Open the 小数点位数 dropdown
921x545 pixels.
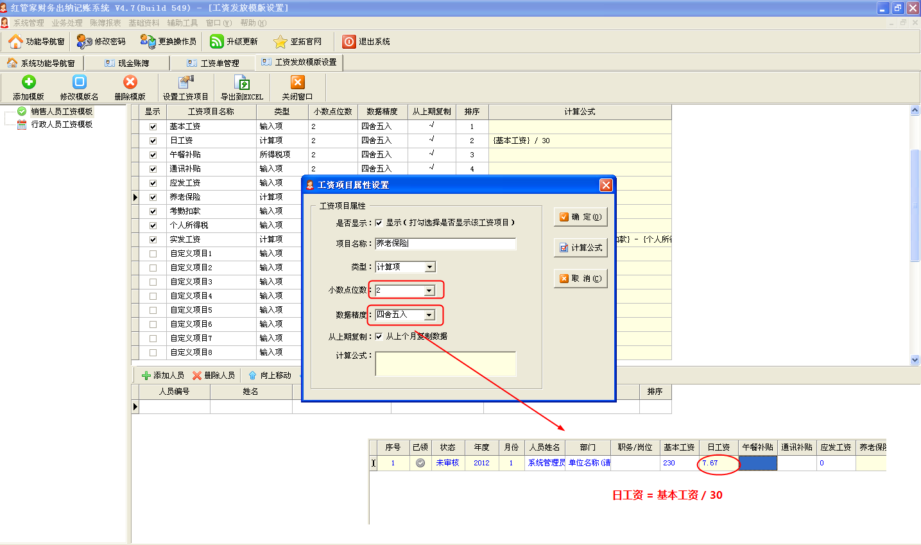point(429,291)
